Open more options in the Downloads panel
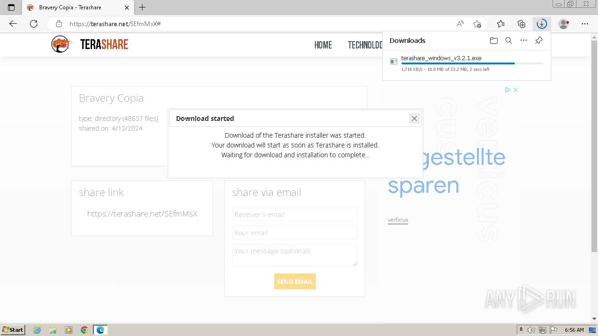The height and width of the screenshot is (336, 598). [x=524, y=41]
